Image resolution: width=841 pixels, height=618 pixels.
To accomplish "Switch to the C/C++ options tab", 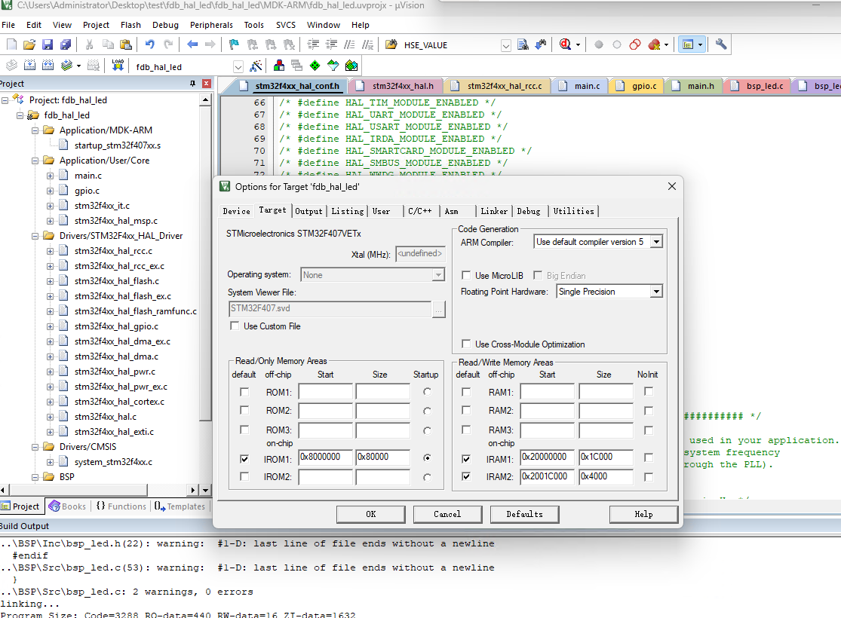I will (420, 211).
